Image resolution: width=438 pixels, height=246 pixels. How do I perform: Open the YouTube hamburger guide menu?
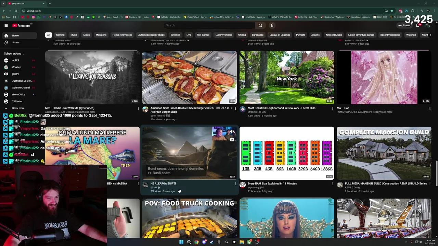pos(6,25)
